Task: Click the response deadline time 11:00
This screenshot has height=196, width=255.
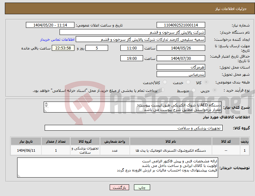Action: point(132,48)
